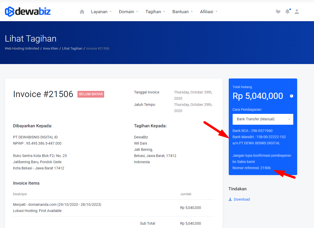Click the dewabiz logo
The width and height of the screenshot is (314, 228).
(28, 12)
